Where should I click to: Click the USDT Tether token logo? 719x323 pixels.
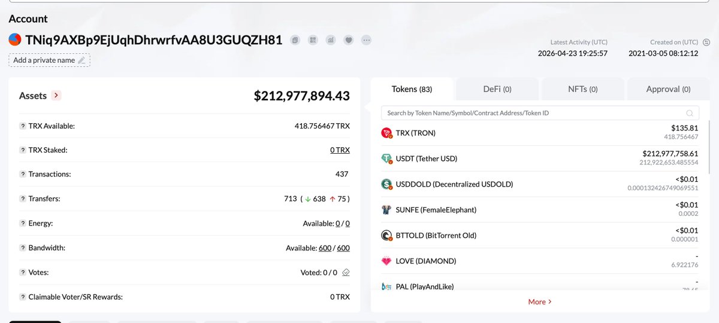[386, 159]
